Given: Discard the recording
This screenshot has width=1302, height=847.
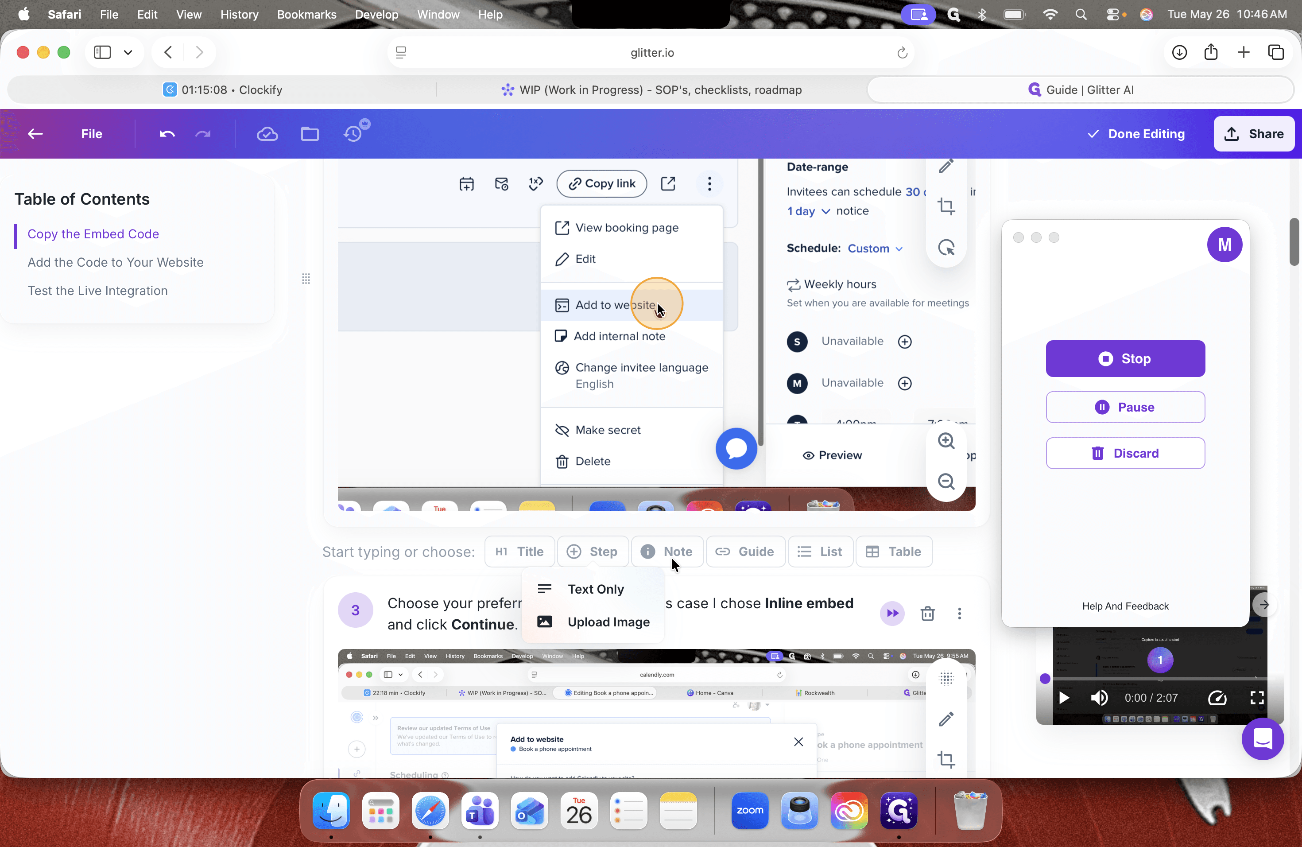Looking at the screenshot, I should (x=1125, y=453).
